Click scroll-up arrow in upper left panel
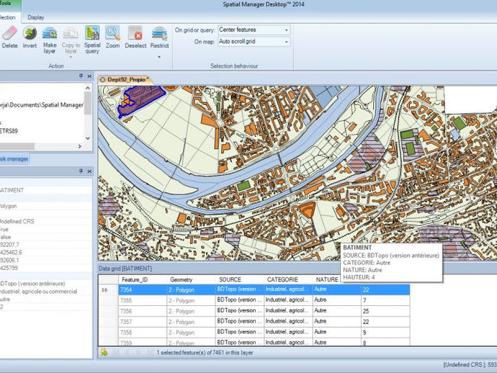Image resolution: width=497 pixels, height=373 pixels. pyautogui.click(x=88, y=88)
